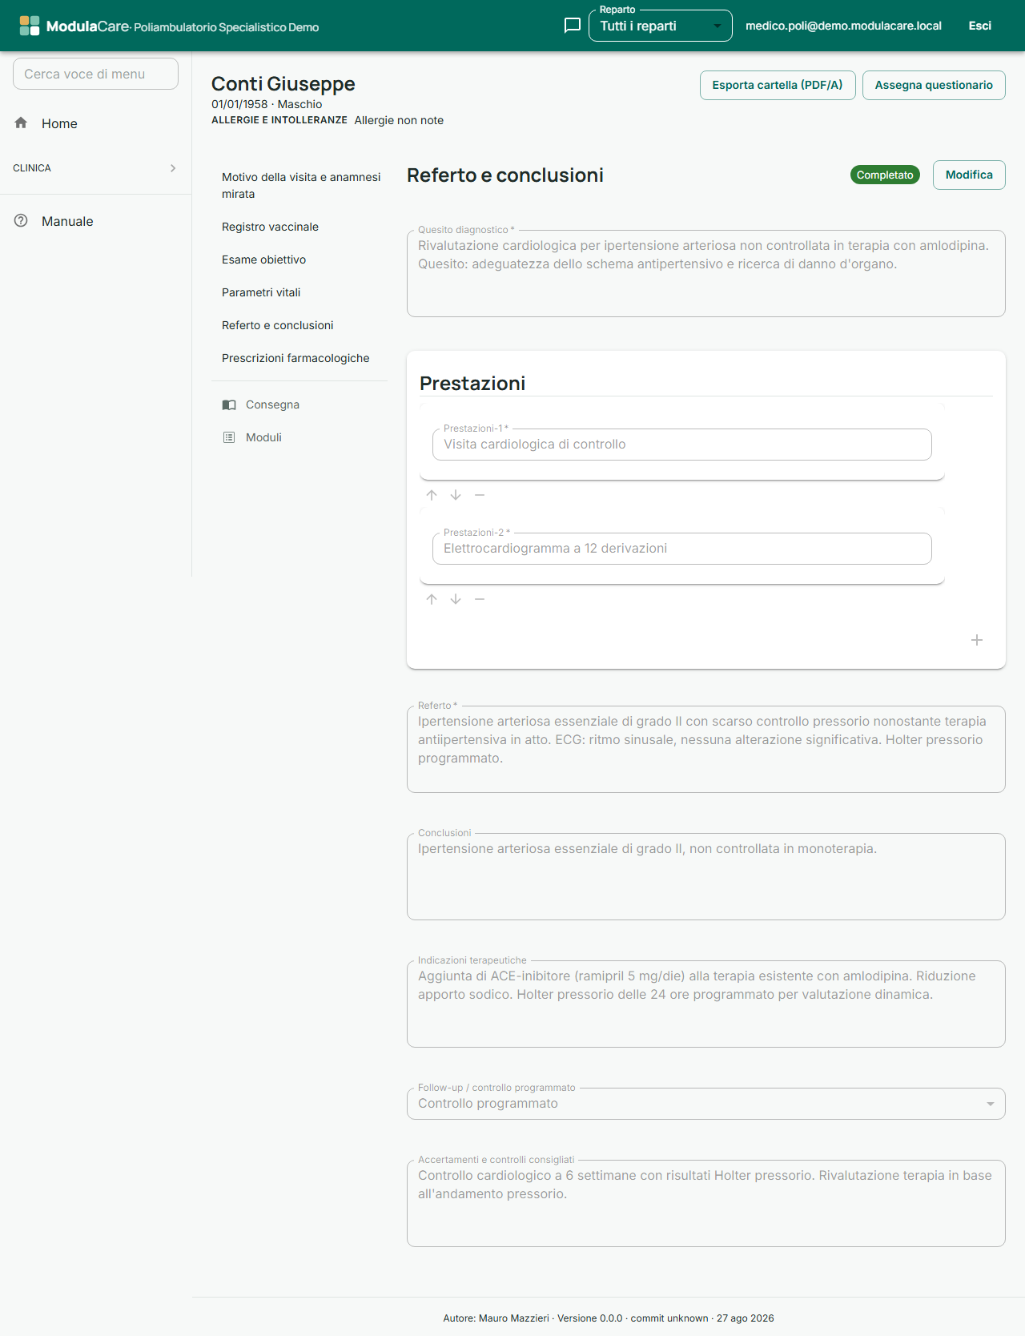This screenshot has height=1336, width=1025.
Task: Select Registro vaccinale in sidebar
Action: 270,227
